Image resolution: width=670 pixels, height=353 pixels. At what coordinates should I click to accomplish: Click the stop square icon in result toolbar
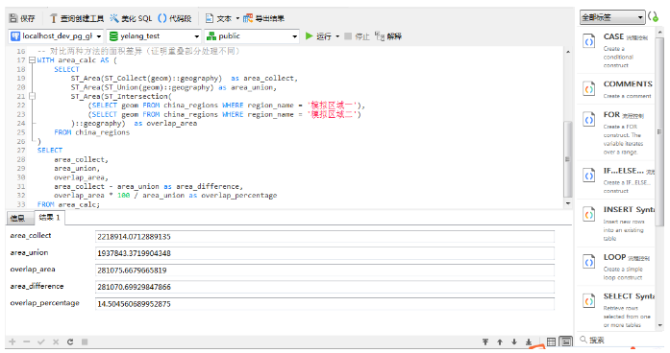tap(85, 341)
